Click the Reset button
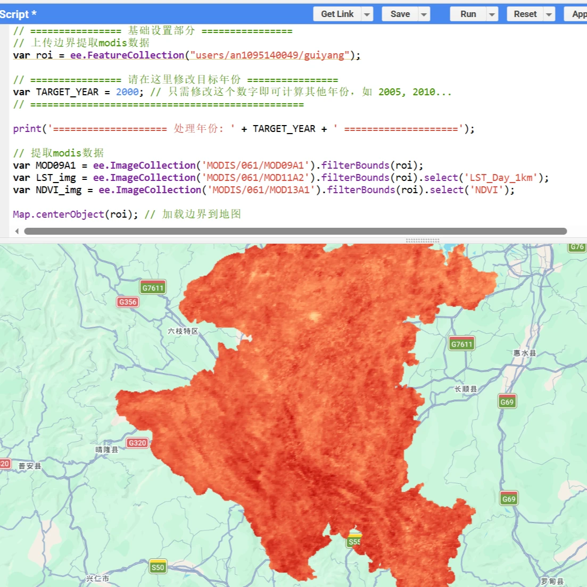Viewport: 587px width, 587px height. tap(525, 14)
